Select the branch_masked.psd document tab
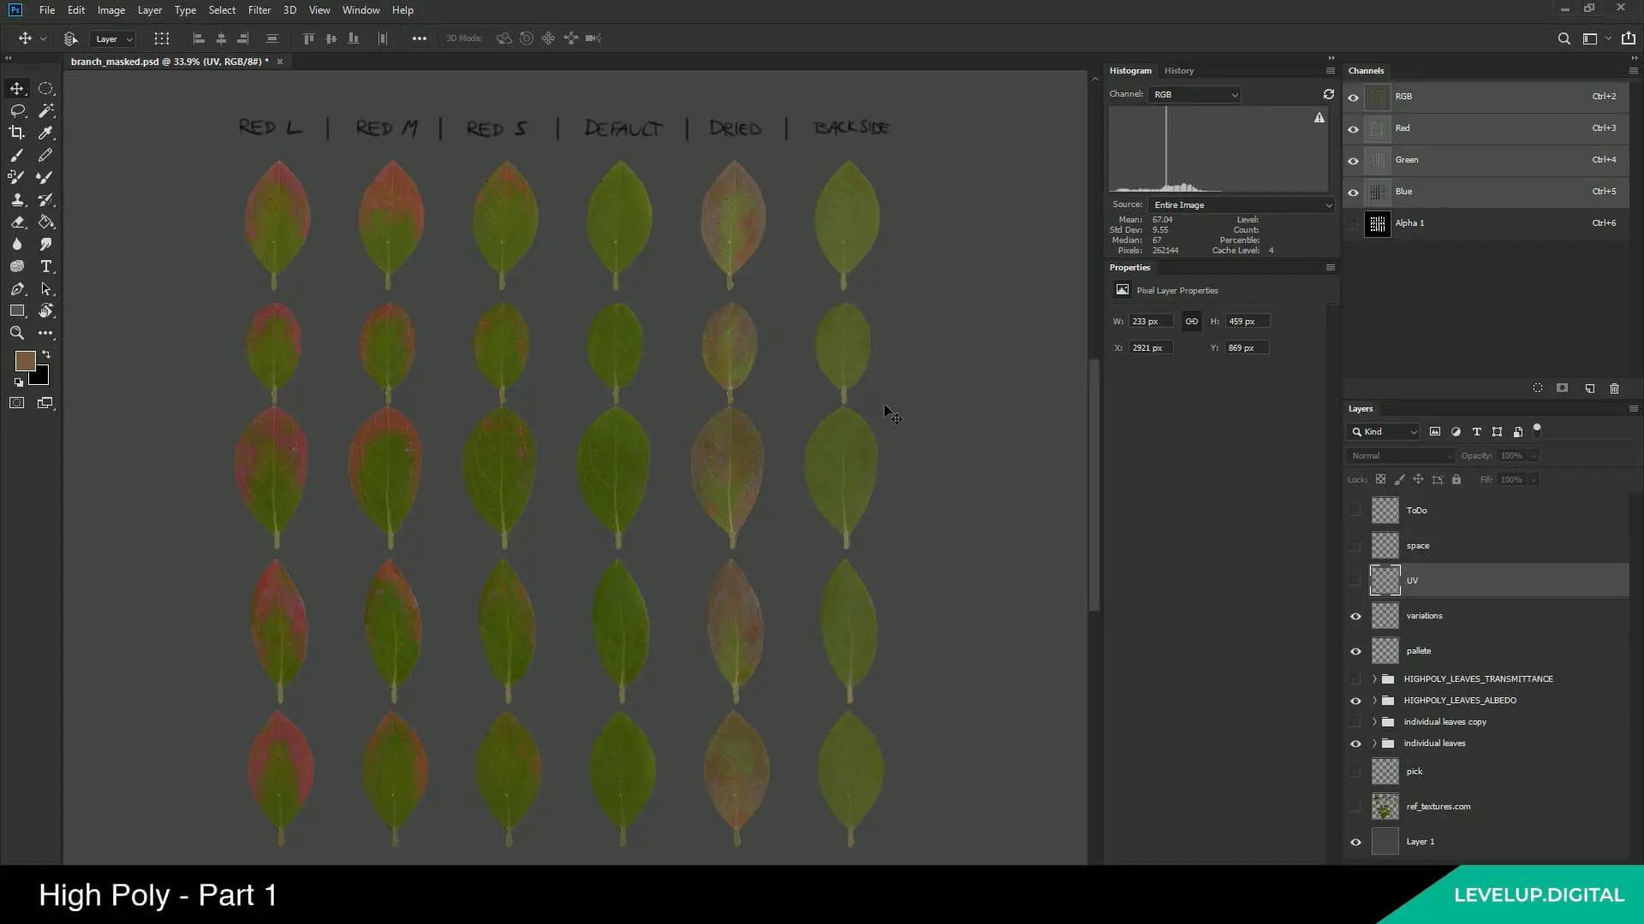Image resolution: width=1644 pixels, height=924 pixels. point(170,62)
